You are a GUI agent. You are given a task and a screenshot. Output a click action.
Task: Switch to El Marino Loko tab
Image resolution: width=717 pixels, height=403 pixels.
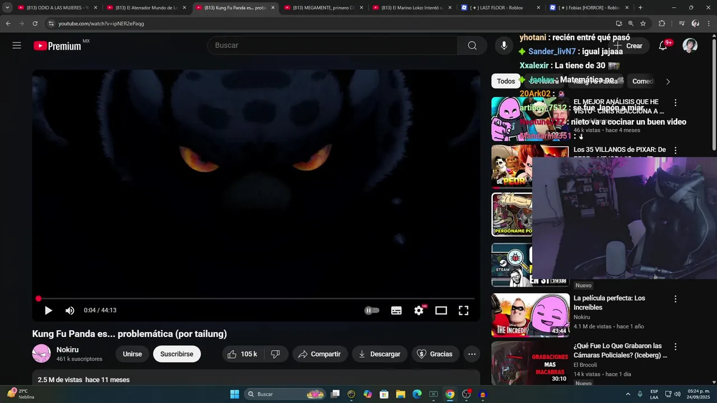coord(412,8)
